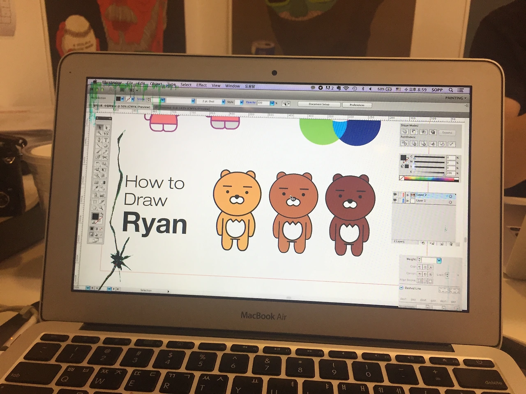Delete selection using Layers trash icon
Screen dimensions: 526x394
[x=451, y=244]
